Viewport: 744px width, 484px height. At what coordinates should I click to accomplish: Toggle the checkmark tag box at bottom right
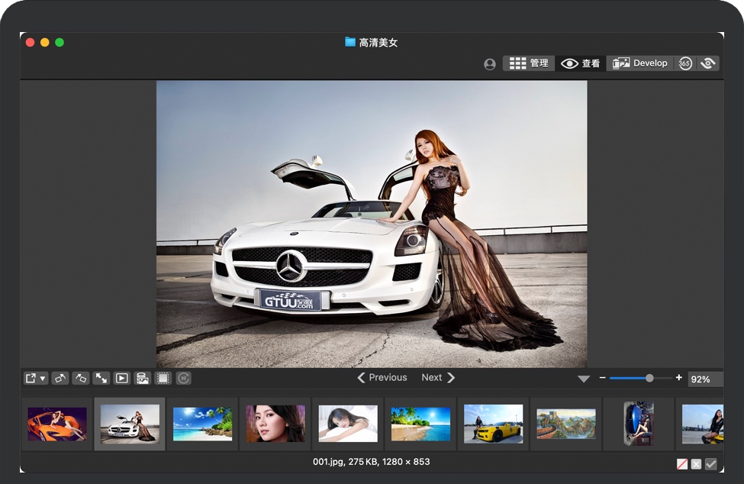[710, 463]
